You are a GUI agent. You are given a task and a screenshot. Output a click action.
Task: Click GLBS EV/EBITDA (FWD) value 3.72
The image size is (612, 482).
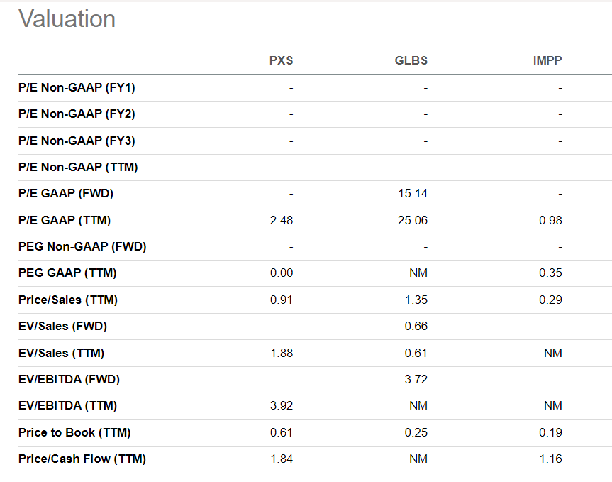[x=416, y=379]
